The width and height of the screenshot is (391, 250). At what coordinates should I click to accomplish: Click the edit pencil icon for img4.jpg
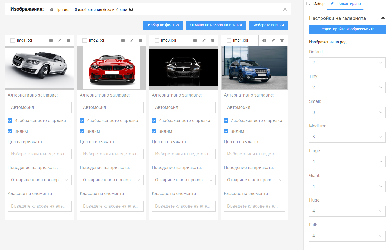click(x=273, y=40)
